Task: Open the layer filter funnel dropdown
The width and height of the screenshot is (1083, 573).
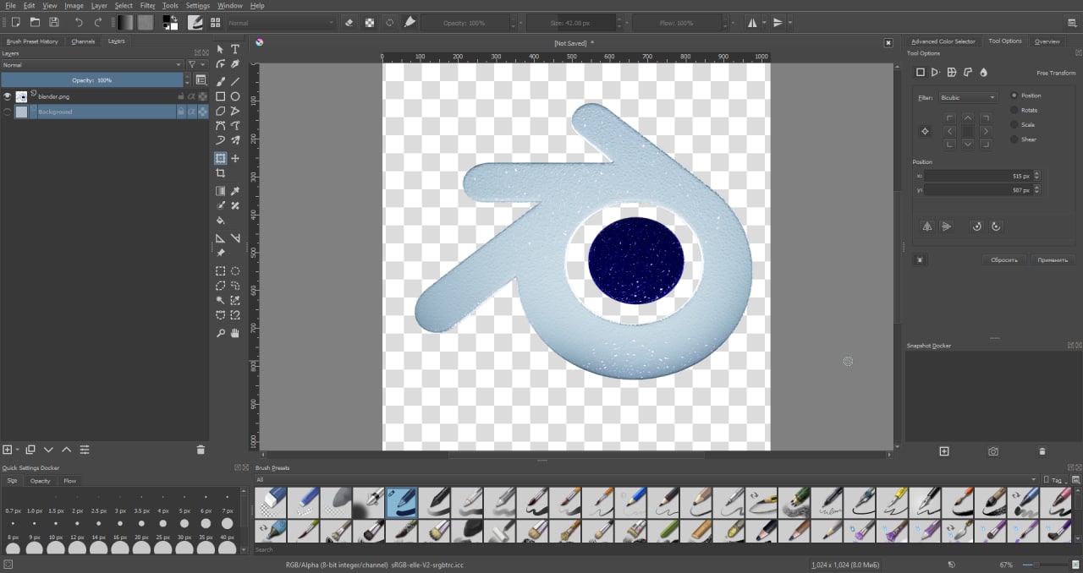Action: pos(195,64)
